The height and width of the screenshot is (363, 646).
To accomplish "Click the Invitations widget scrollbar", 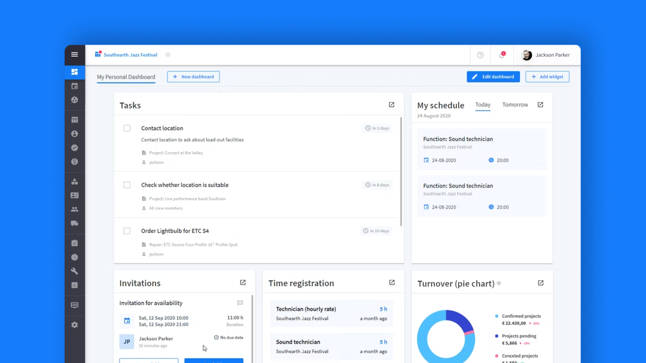I will [252, 328].
